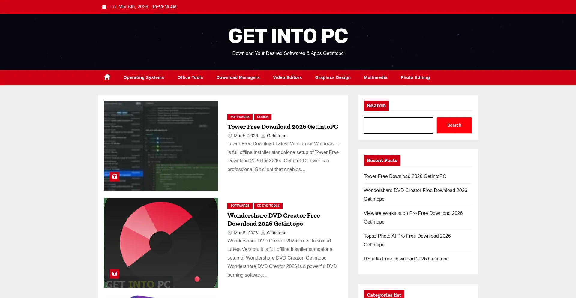Click the date Fri. Mar 6th, 2026
The height and width of the screenshot is (298, 576).
tap(129, 7)
